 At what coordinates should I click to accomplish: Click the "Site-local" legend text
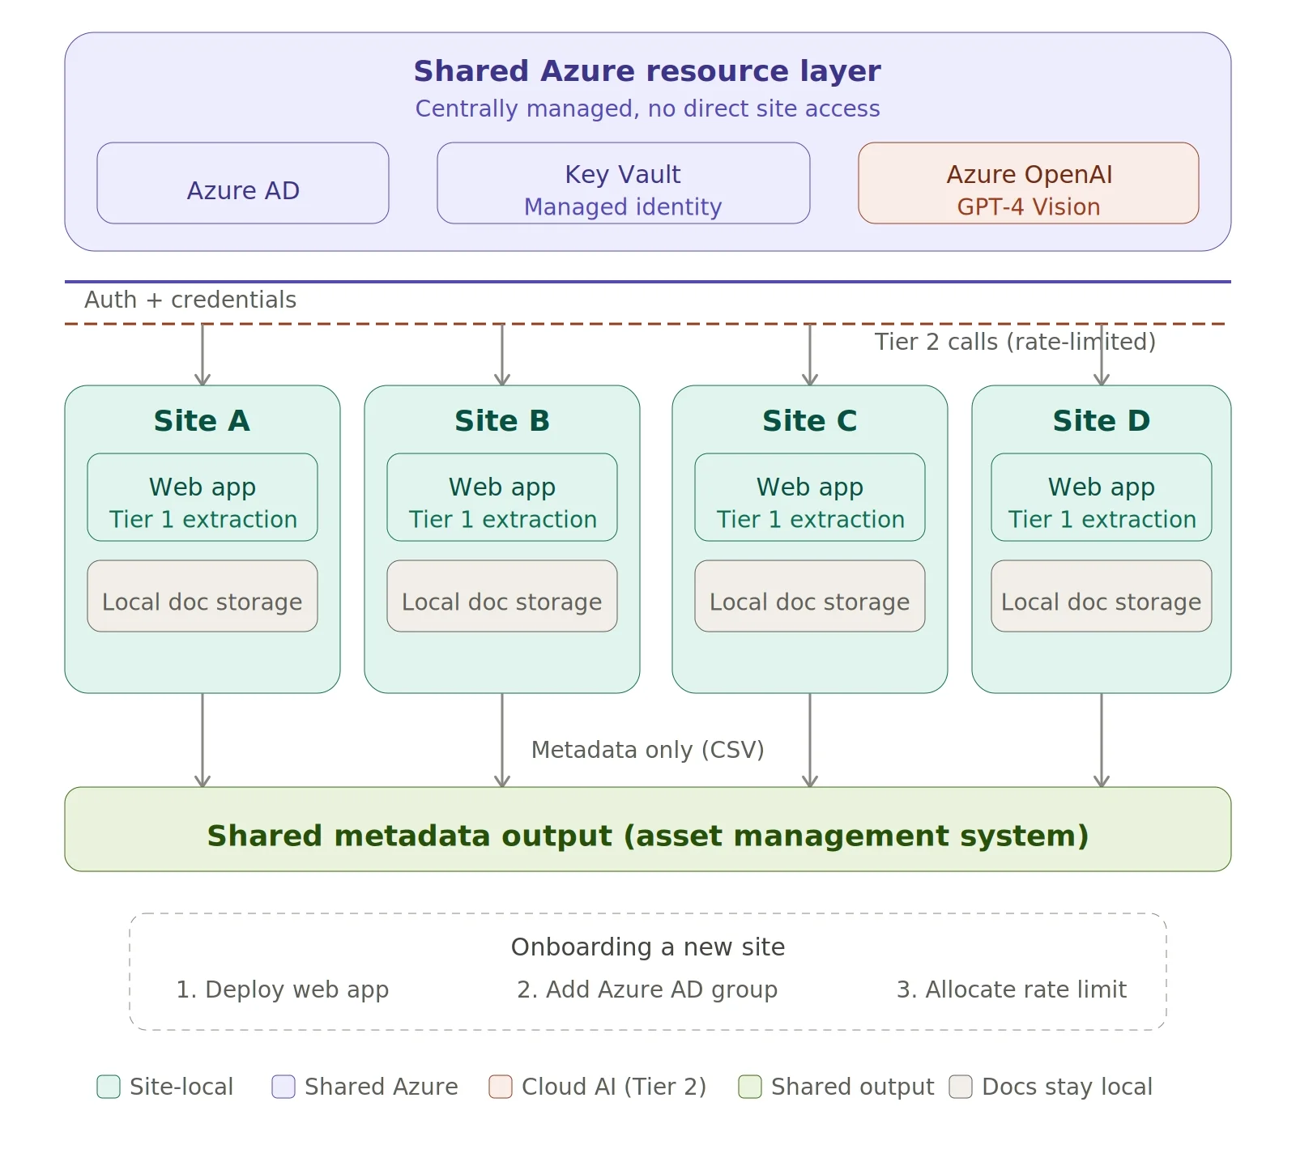[181, 1087]
